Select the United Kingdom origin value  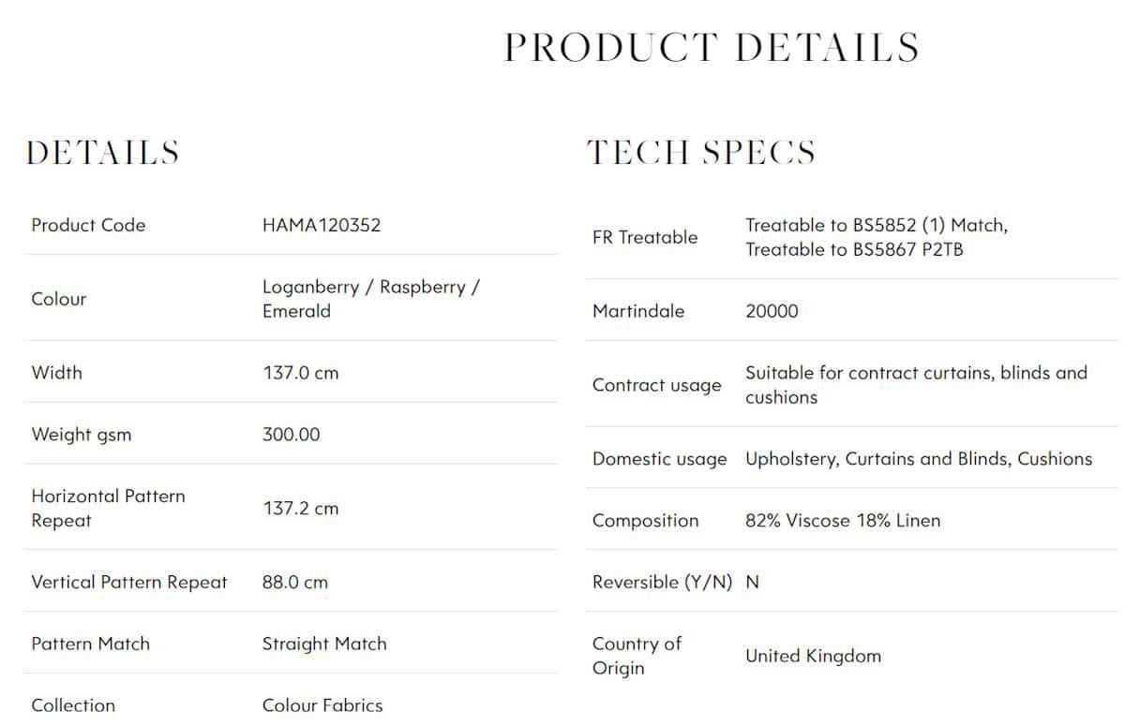(813, 656)
